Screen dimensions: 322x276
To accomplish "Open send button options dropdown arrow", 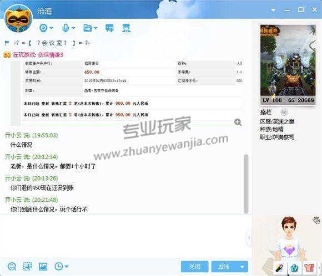I will point(242,267).
